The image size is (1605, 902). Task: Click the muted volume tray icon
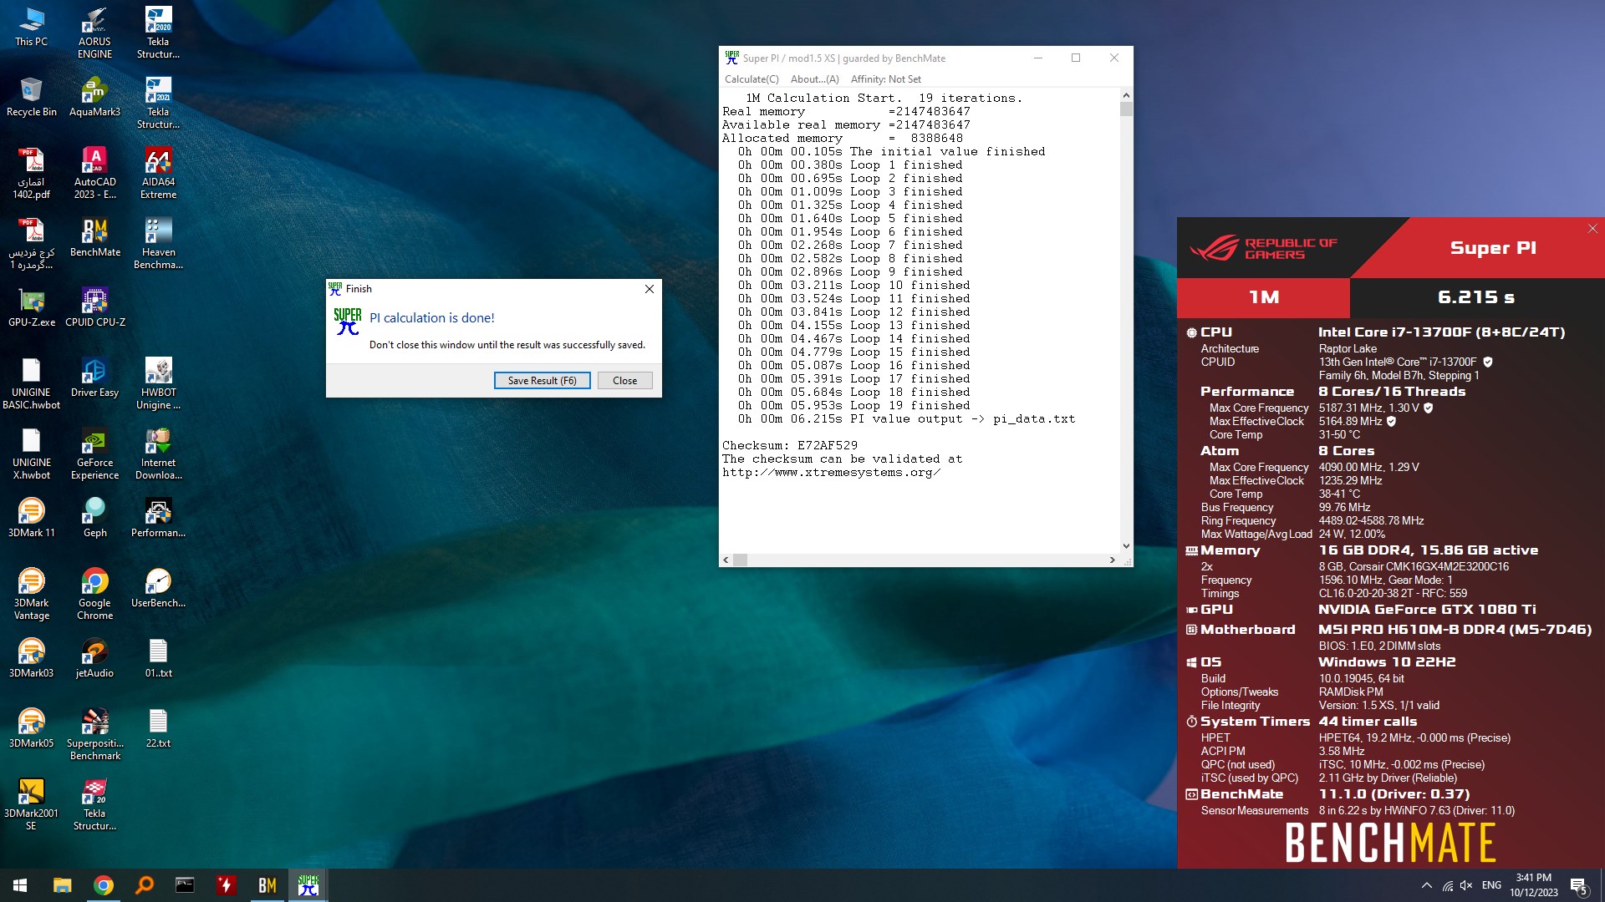click(x=1466, y=885)
